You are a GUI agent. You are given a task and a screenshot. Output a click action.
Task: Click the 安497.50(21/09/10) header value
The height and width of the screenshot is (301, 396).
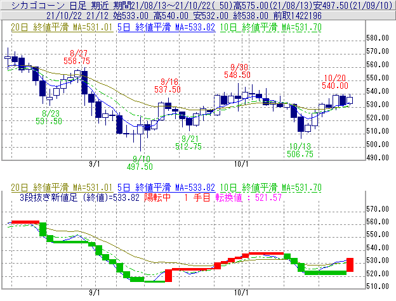(353, 5)
